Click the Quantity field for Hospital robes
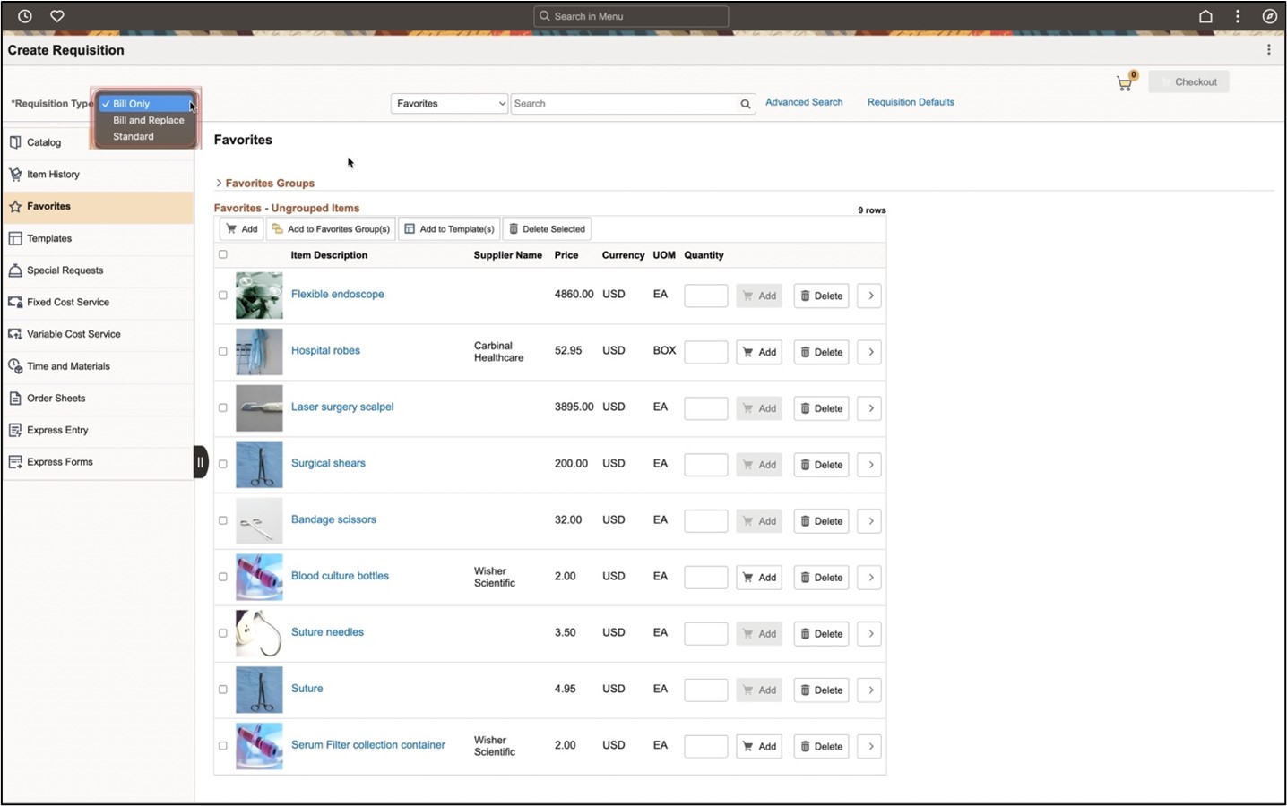1287x806 pixels. (x=706, y=352)
